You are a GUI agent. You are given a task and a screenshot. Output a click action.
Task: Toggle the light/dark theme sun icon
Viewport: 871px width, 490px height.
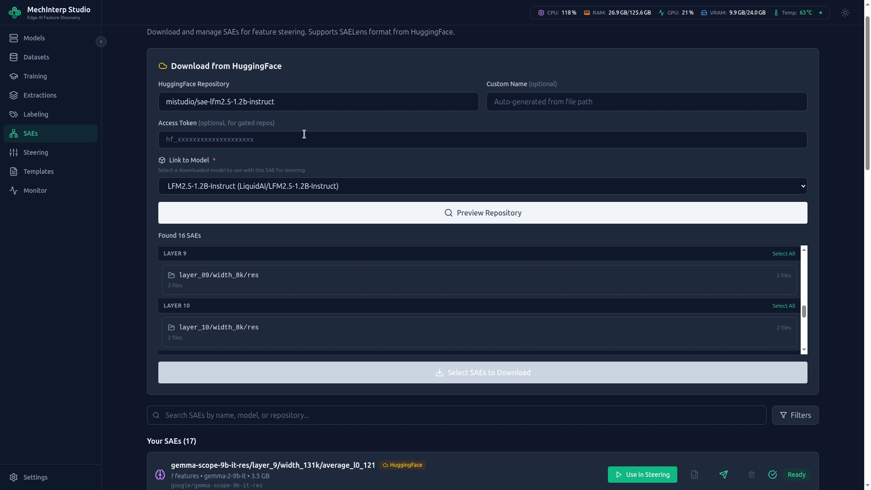click(845, 13)
